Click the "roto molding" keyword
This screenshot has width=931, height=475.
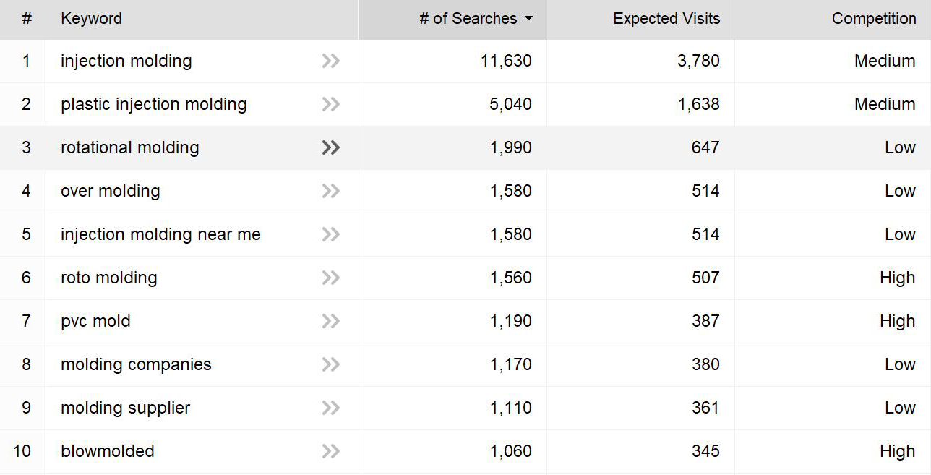[x=108, y=278]
